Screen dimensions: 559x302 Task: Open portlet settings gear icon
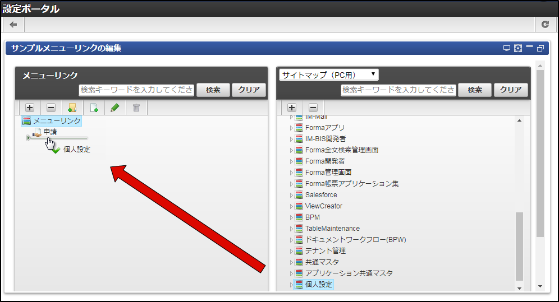click(518, 48)
